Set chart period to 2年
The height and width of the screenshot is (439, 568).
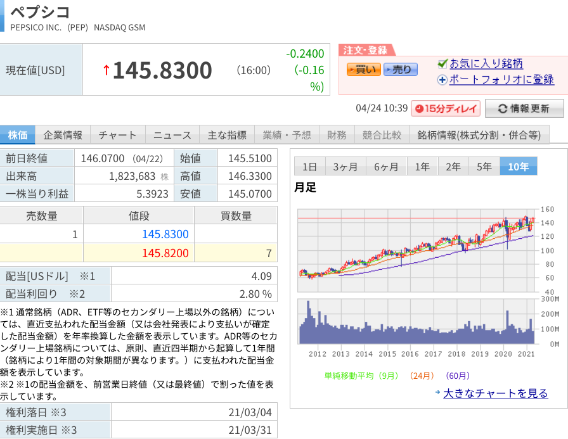pyautogui.click(x=453, y=167)
